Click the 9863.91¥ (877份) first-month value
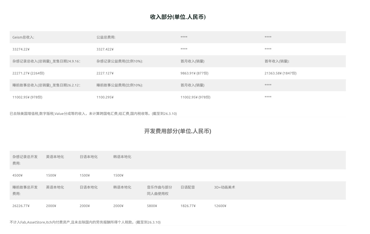This screenshot has width=370, height=234. (x=194, y=73)
